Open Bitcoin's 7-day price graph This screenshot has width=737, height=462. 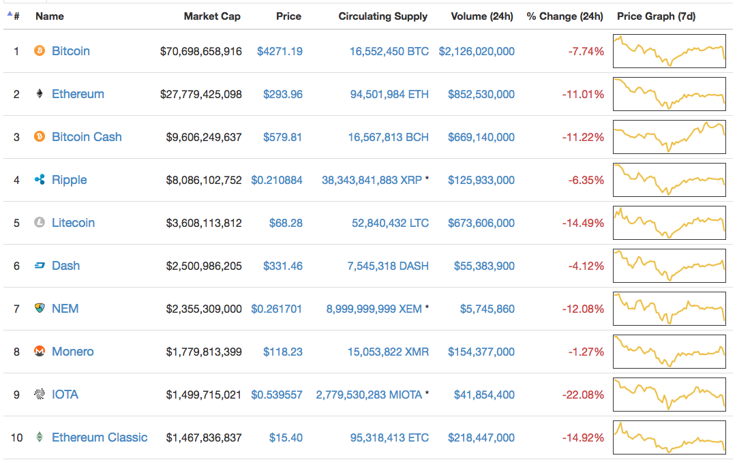pyautogui.click(x=669, y=51)
